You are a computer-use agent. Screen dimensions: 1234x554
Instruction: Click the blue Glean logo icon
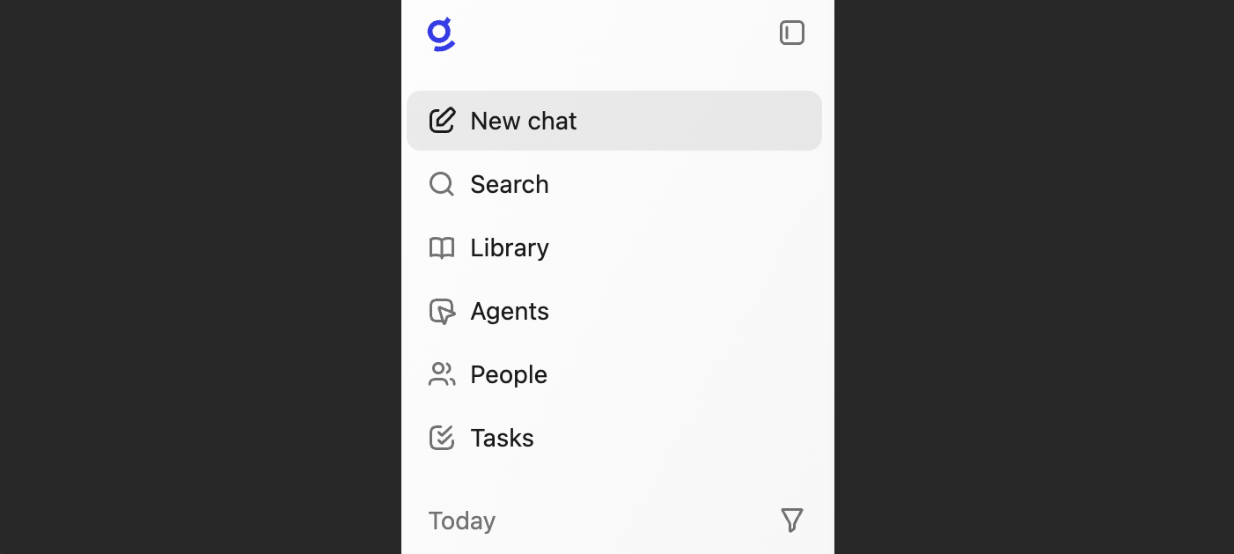pos(441,34)
